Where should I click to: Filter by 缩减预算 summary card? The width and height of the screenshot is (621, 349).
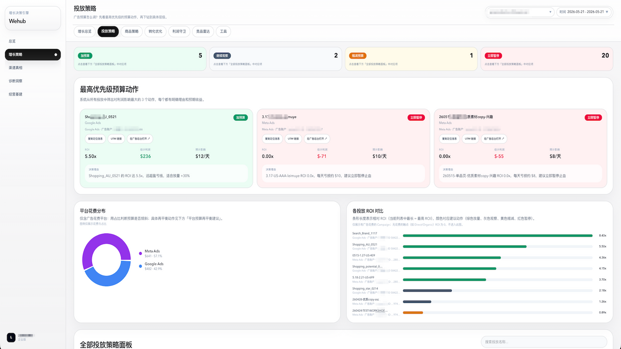coord(411,59)
